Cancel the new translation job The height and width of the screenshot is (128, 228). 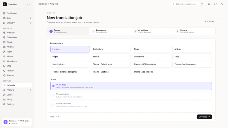pos(209,22)
